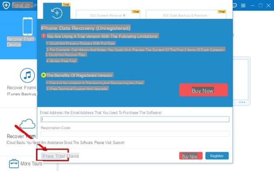Minimize the FoneLab window
Viewport: 274px width, 171px height.
click(x=252, y=6)
